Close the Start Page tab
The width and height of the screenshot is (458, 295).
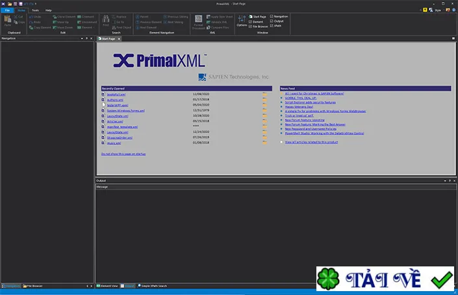click(119, 39)
